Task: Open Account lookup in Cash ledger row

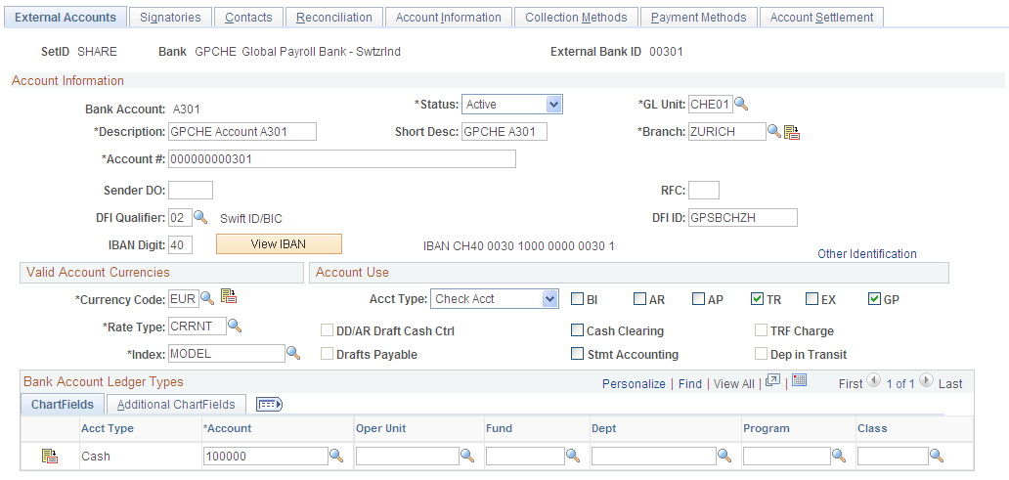Action: pyautogui.click(x=336, y=456)
